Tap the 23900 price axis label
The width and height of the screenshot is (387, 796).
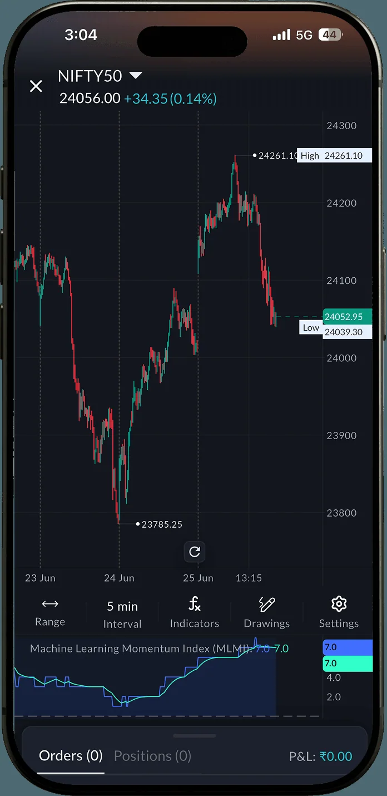coord(341,435)
